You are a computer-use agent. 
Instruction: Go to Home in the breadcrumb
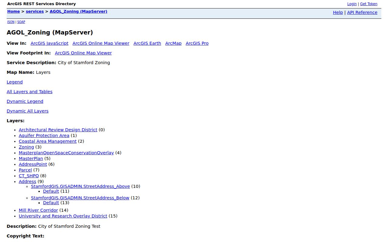coord(13,11)
